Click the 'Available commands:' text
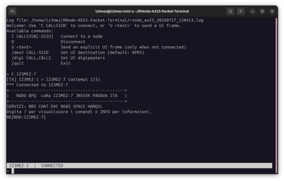Image resolution: width=284 pixels, height=181 pixels. tap(30, 31)
